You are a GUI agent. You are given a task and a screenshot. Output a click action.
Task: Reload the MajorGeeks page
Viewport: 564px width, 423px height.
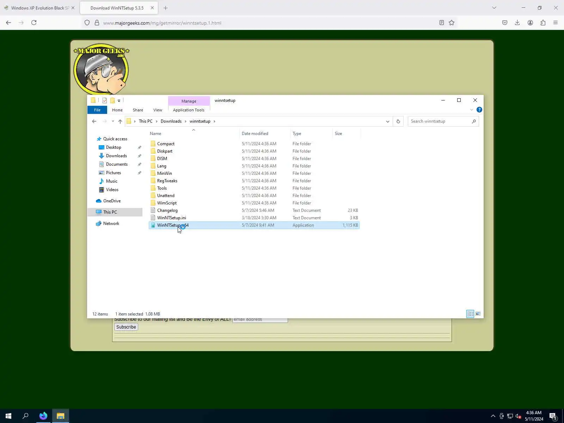tap(34, 23)
